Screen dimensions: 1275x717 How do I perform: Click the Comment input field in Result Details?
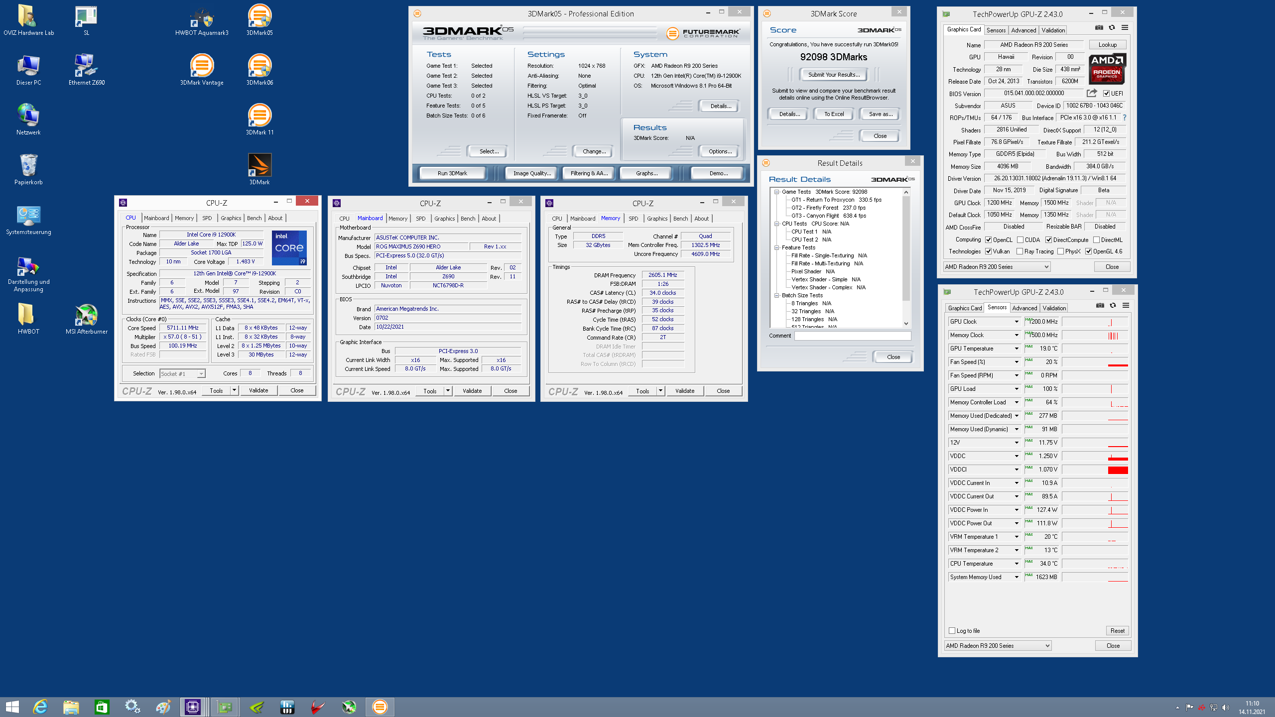(852, 336)
